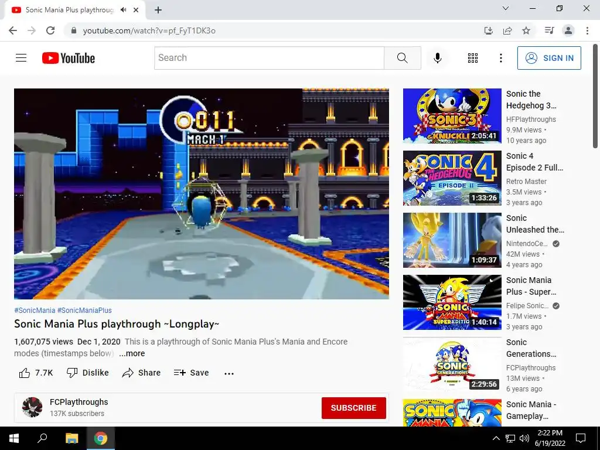Image resolution: width=600 pixels, height=450 pixels.
Task: Click the install app icon in address bar
Action: 488,30
